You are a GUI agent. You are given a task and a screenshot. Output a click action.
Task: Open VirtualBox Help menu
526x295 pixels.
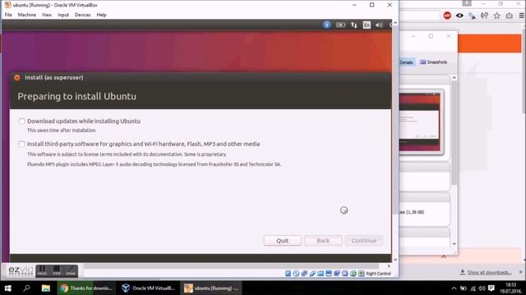click(x=101, y=15)
